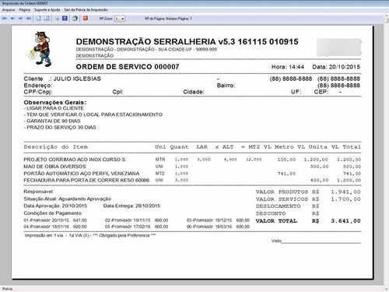Click 'VALOR SERVICOS' total 1.700,00

[345, 199]
